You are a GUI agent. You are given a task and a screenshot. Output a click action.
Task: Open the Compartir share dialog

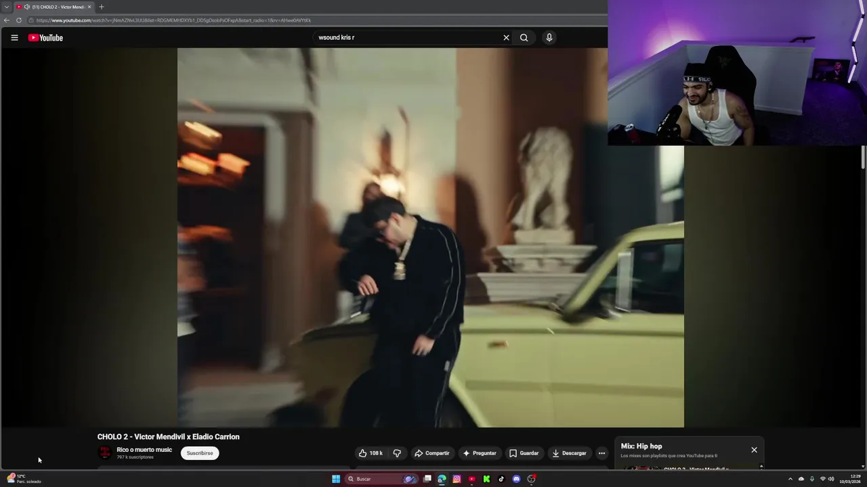click(x=431, y=453)
